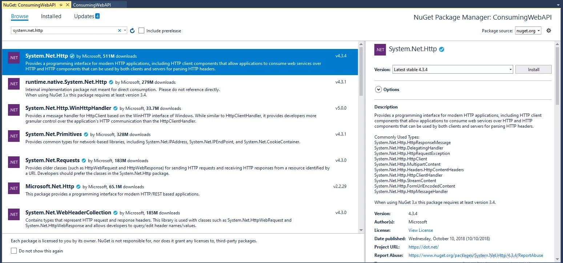Click the refresh search results icon
Image resolution: width=563 pixels, height=263 pixels.
(x=132, y=31)
